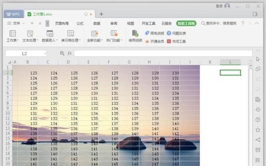Select the 智能工具箱 tab
Image resolution: width=266 pixels, height=166 pixels.
pyautogui.click(x=186, y=23)
